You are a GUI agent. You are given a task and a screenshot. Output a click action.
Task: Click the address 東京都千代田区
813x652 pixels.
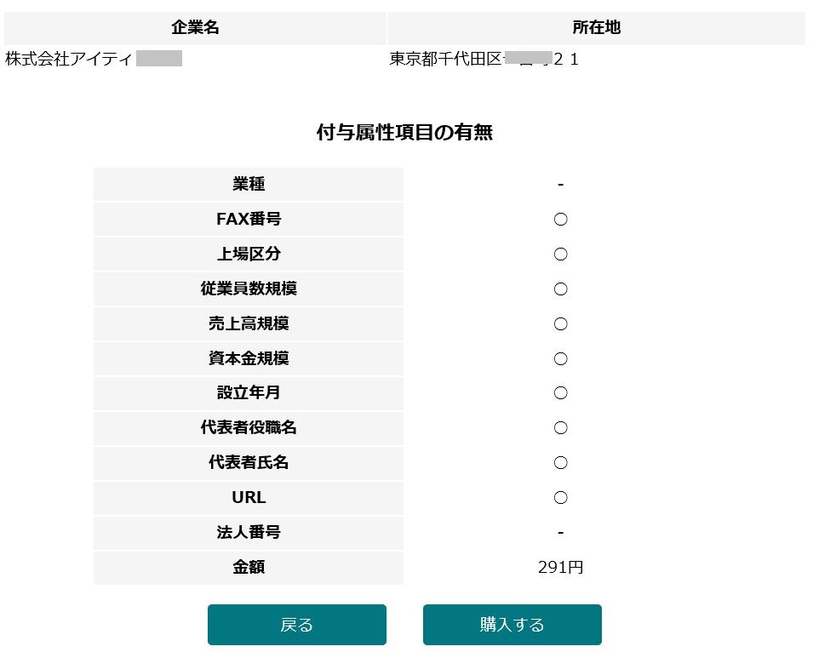445,59
